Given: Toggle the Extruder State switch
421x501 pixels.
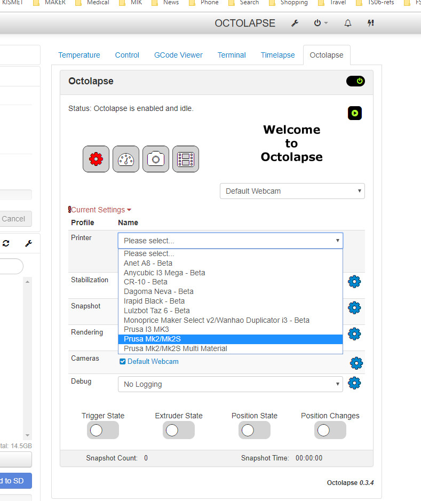Looking at the screenshot, I should pos(179,430).
